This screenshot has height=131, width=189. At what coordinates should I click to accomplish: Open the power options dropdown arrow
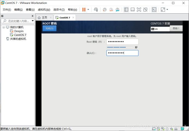pyautogui.click(x=88, y=10)
